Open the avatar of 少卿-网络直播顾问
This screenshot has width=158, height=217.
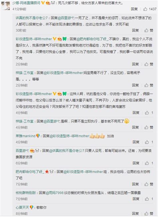(5, 6)
